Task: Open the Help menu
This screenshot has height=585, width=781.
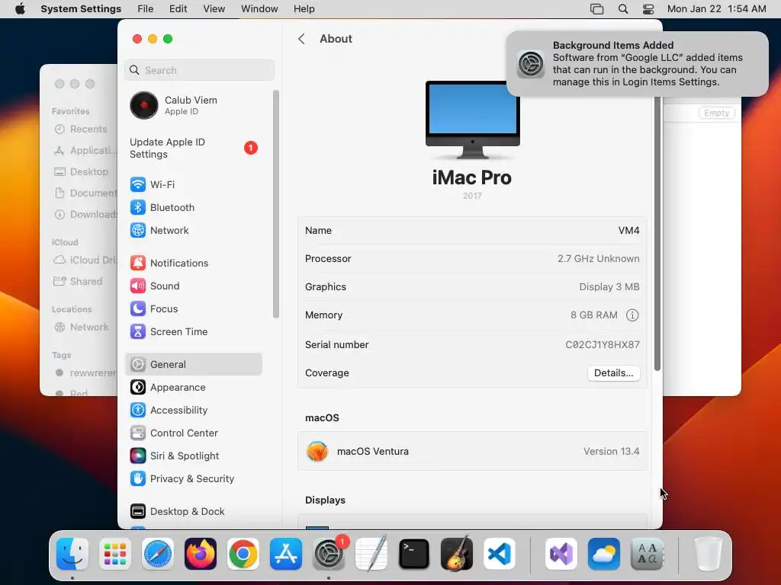Action: coord(304,9)
